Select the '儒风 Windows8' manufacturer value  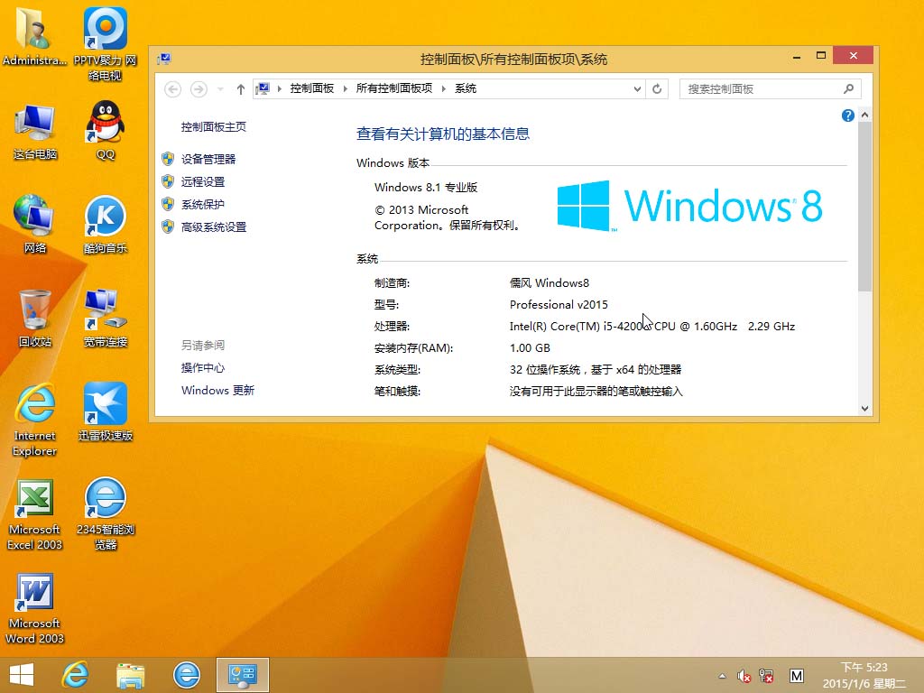point(550,282)
